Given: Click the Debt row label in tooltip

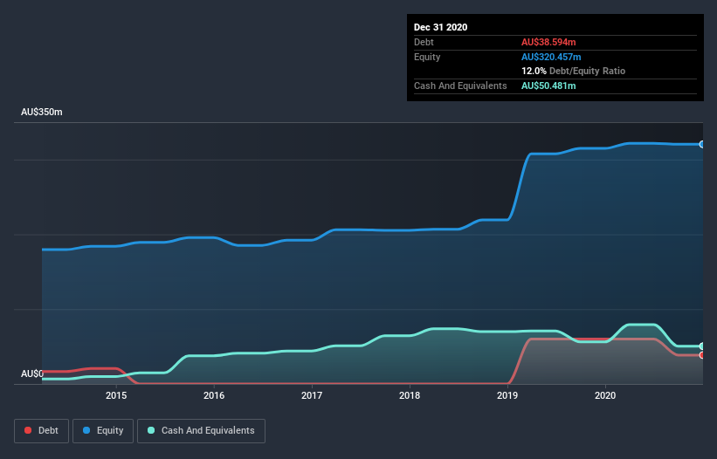Looking at the screenshot, I should (424, 42).
